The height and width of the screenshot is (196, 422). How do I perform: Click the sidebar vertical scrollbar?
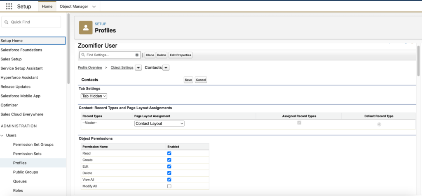tap(68, 48)
